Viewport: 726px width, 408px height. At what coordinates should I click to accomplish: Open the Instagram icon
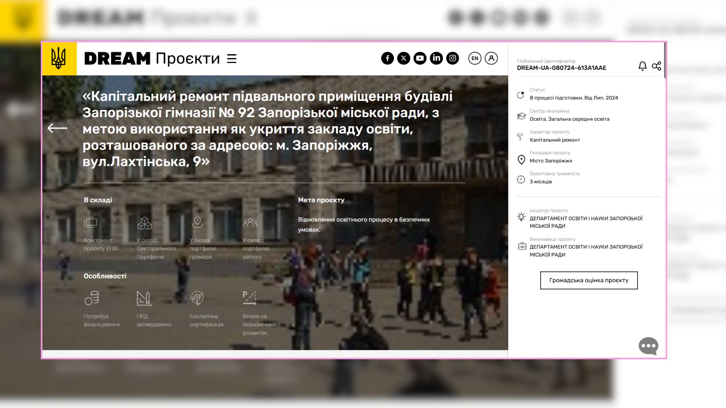tap(453, 58)
